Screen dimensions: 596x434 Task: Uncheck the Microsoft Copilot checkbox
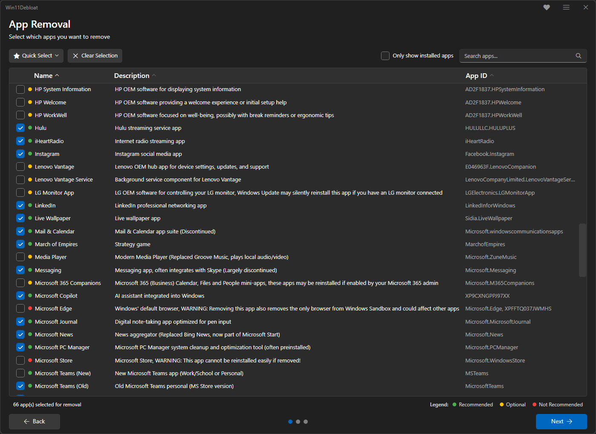(20, 296)
